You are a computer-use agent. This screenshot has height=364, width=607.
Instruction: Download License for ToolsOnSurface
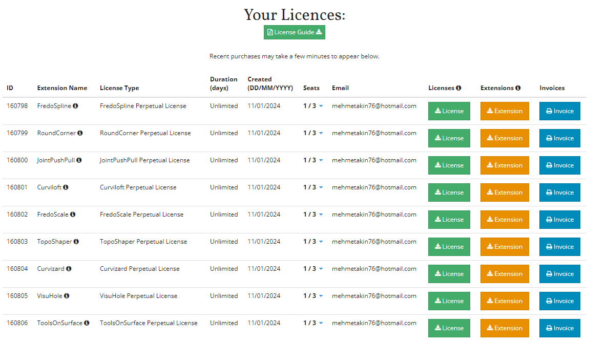click(449, 328)
